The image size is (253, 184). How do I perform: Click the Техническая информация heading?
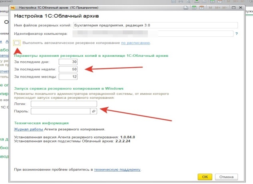41,123
